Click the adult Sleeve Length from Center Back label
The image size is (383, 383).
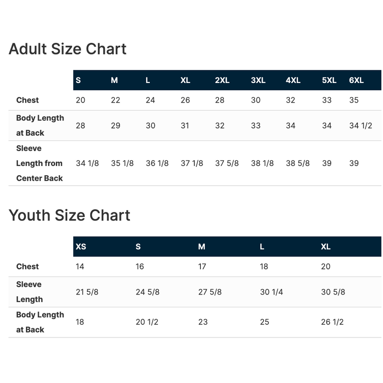coord(40,163)
